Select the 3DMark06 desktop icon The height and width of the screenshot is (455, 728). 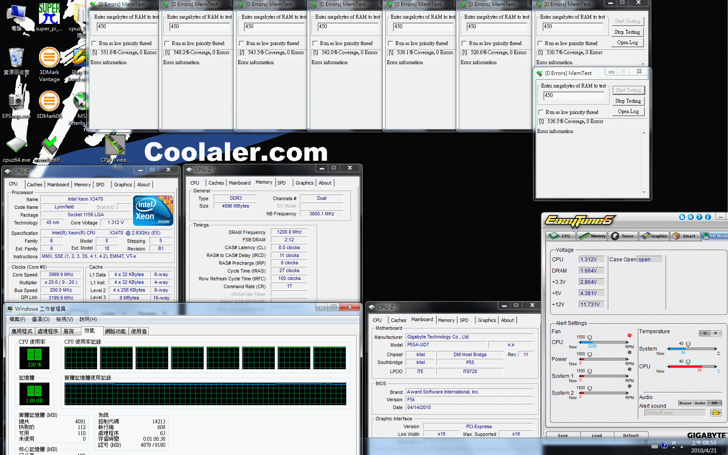49,104
